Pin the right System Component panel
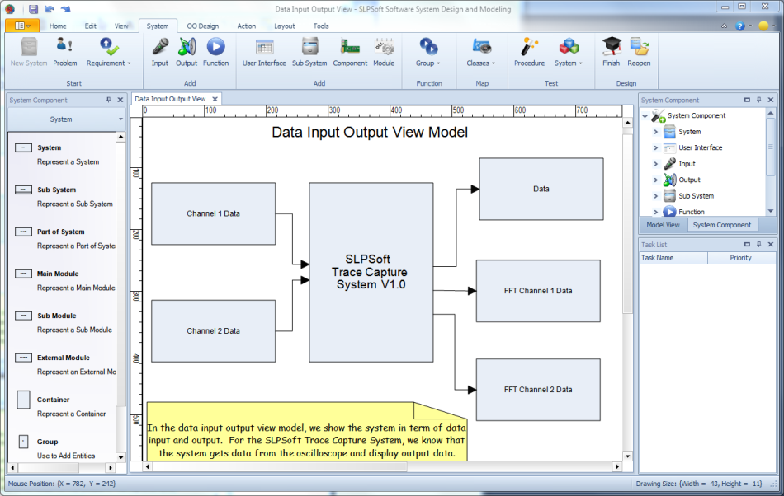The height and width of the screenshot is (496, 784). pos(759,100)
